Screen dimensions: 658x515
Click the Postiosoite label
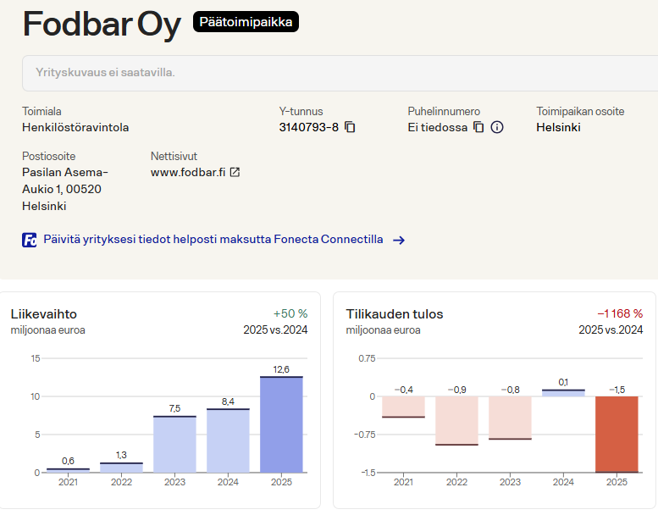coord(48,156)
